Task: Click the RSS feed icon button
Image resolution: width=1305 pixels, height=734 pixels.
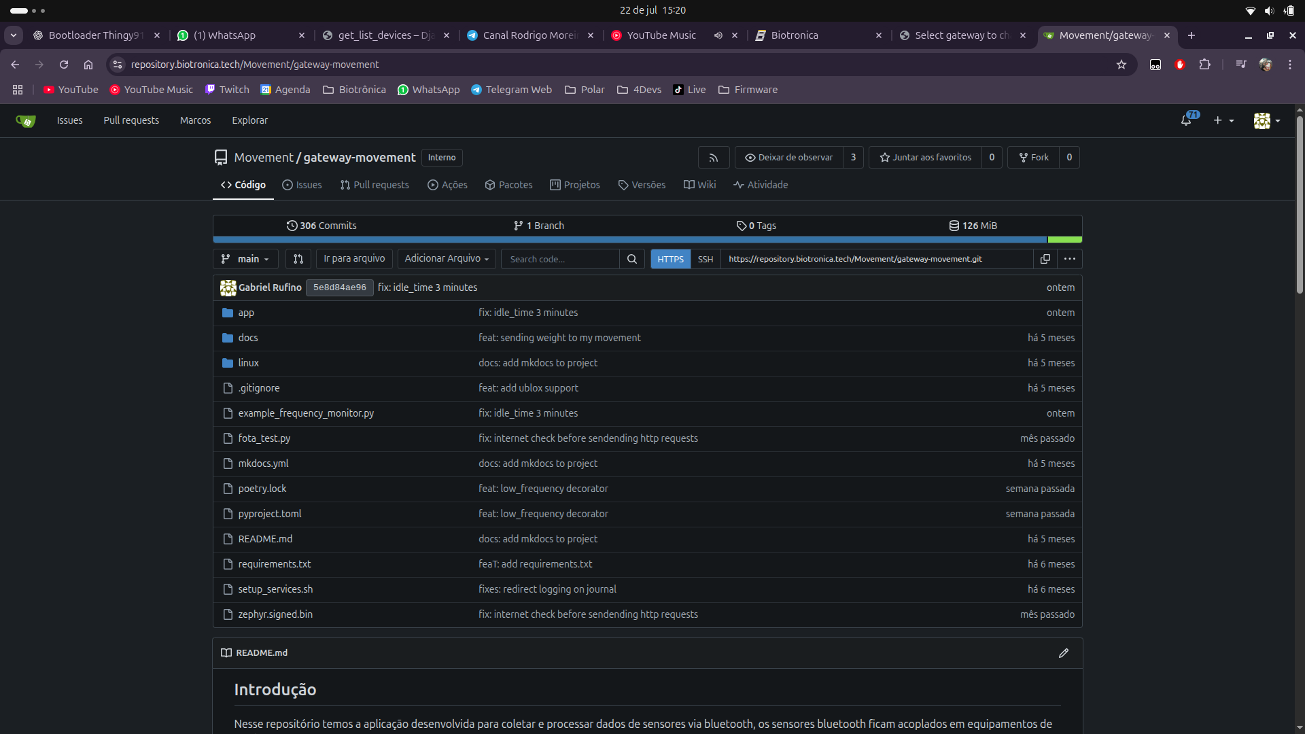Action: point(713,158)
